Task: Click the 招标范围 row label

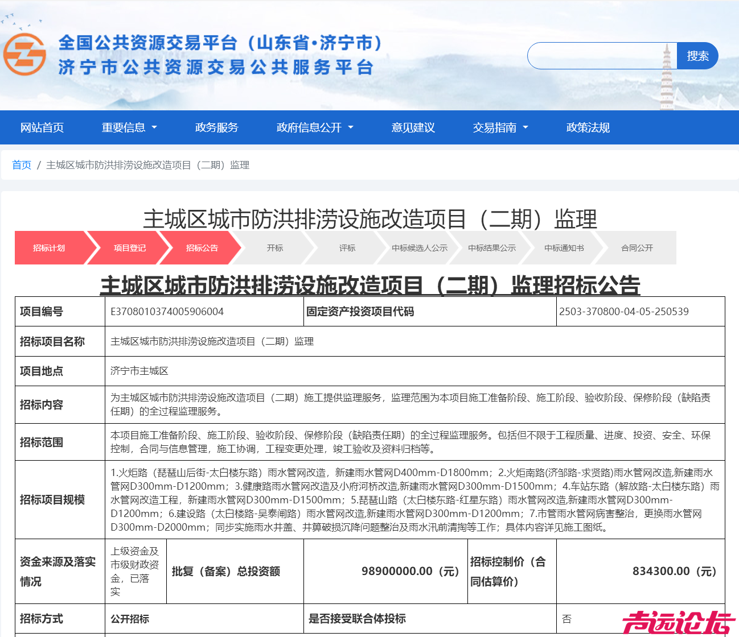Action: (42, 442)
